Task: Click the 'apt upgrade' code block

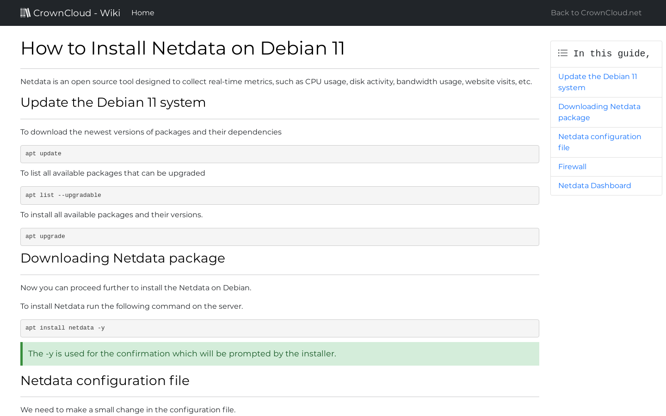Action: click(x=280, y=237)
